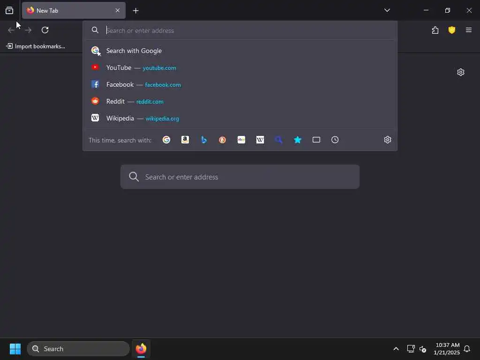This screenshot has height=360, width=480.
Task: Click the address bar magnifier icon
Action: (x=95, y=30)
